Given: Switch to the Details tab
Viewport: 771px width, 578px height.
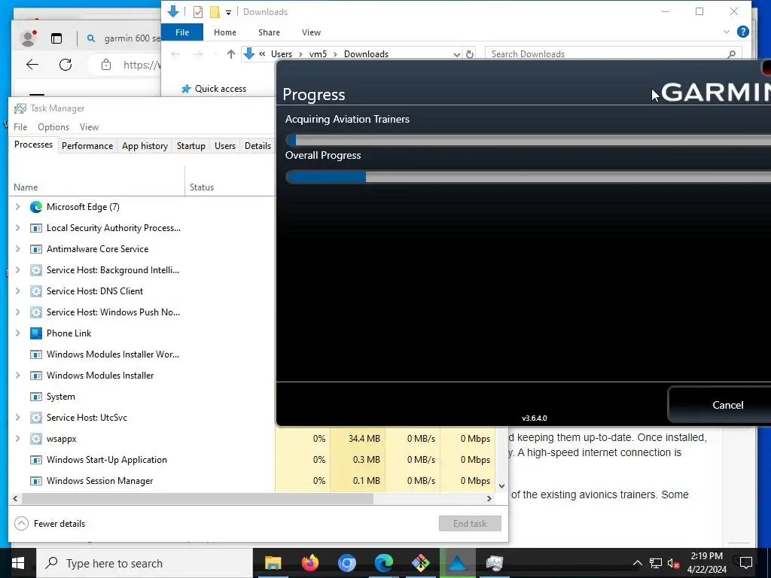Looking at the screenshot, I should click(x=258, y=146).
